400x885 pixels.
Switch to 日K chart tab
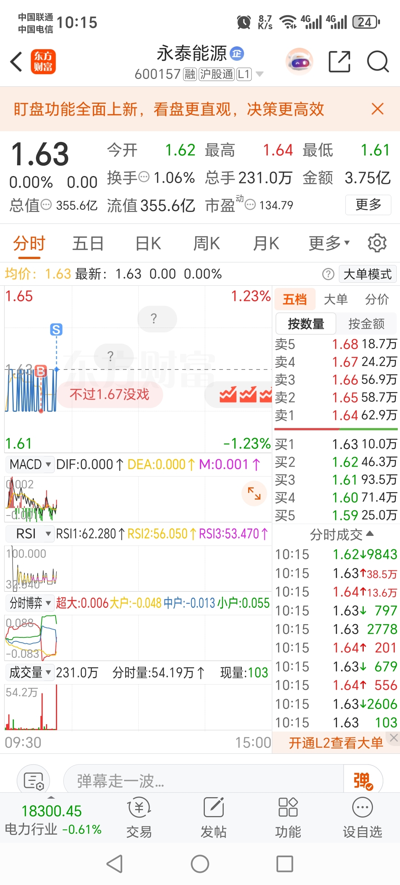[148, 243]
